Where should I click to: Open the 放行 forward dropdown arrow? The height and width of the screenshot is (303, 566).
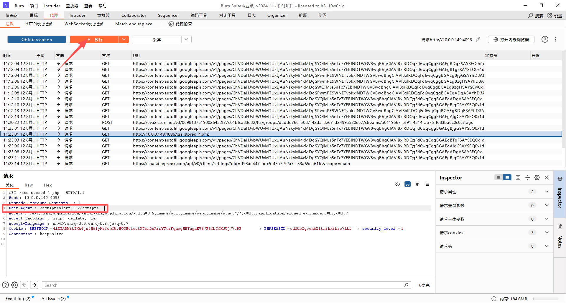pyautogui.click(x=124, y=39)
